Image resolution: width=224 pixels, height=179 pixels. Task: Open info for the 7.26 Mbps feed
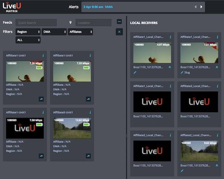(43, 56)
